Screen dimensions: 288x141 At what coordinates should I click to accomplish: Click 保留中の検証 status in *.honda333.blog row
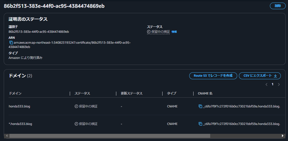[88, 124]
